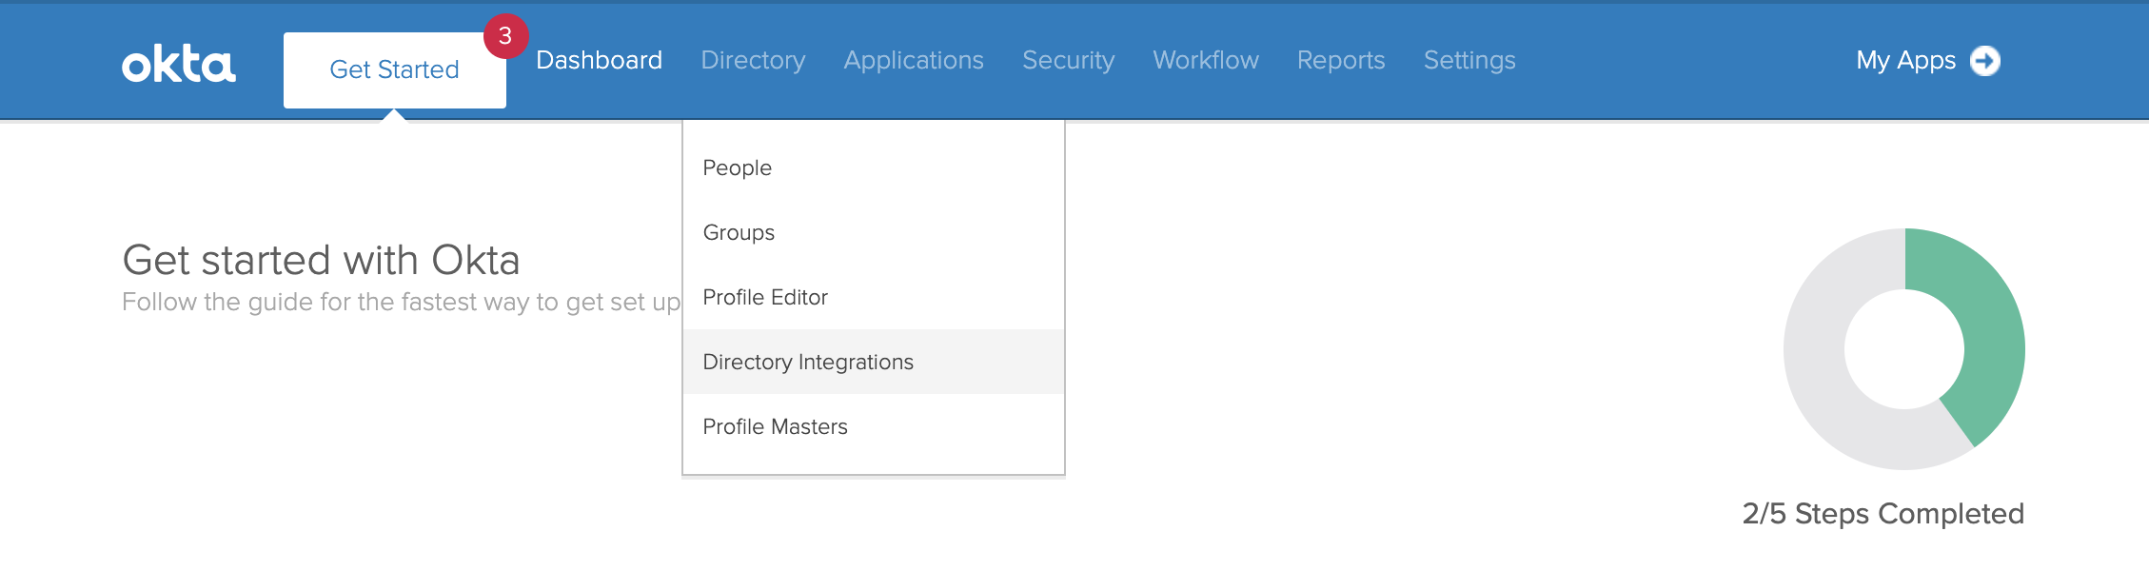2149x571 pixels.
Task: Click the Okta logo
Action: point(179,65)
